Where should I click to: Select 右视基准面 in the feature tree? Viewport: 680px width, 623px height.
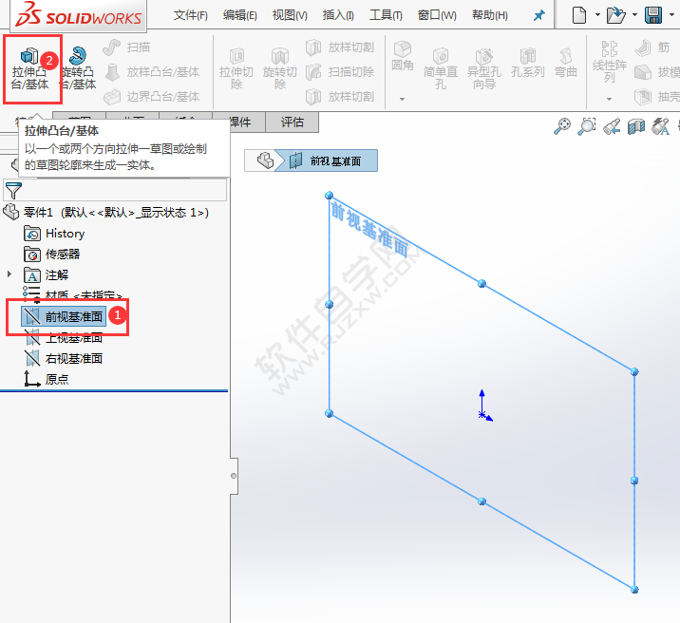pos(64,359)
